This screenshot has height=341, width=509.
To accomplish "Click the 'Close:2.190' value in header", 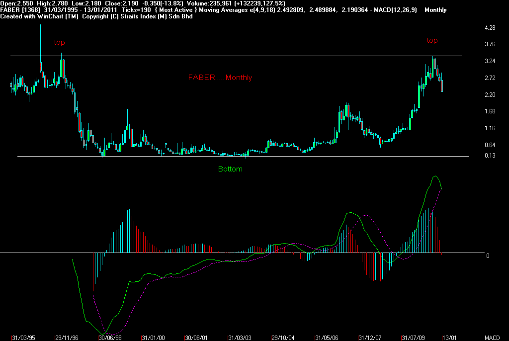I will point(122,3).
